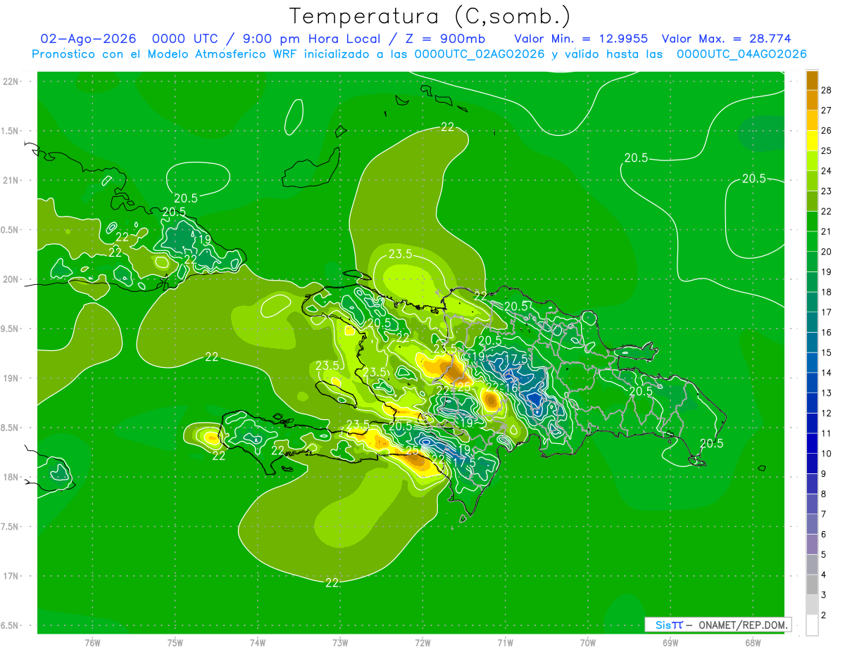
Task: Select the '18N' latitude axis label
Action: (x=11, y=477)
